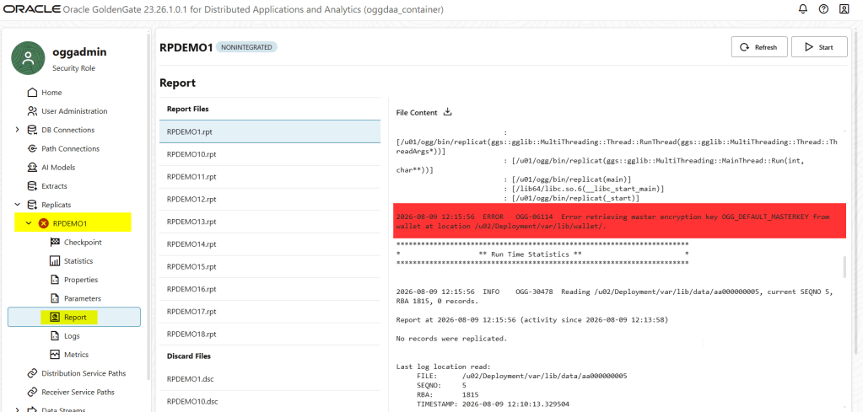Click the Distribution Service Paths link icon

pyautogui.click(x=32, y=373)
